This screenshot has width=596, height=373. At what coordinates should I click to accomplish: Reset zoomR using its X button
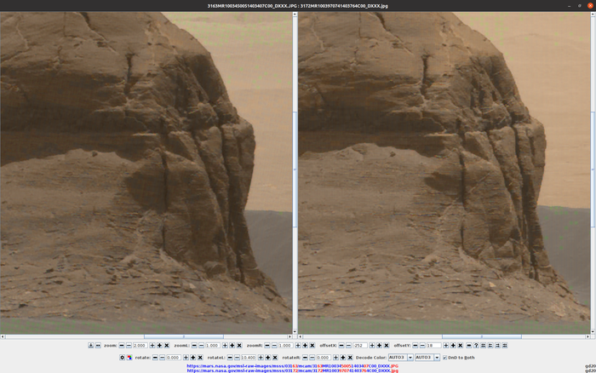[312, 346]
